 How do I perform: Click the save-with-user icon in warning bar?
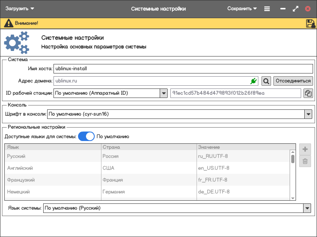point(310,23)
